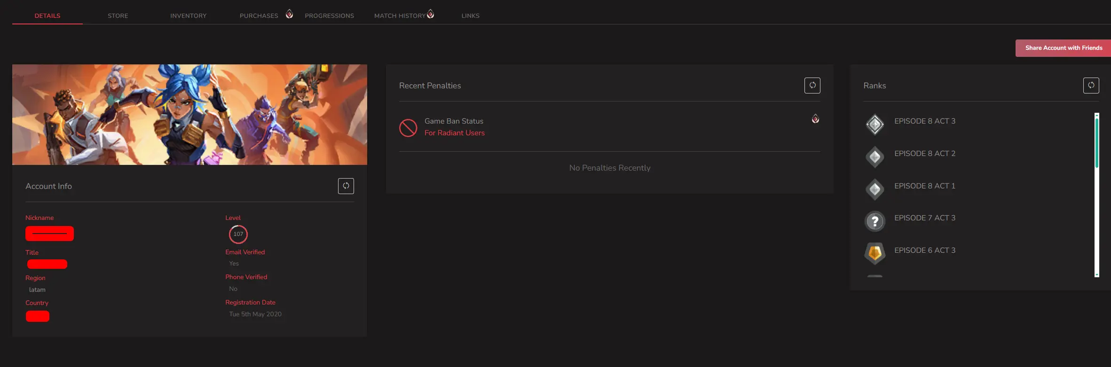Viewport: 1111px width, 367px height.
Task: Select the Episode 8 Act 3 rank icon
Action: [875, 125]
